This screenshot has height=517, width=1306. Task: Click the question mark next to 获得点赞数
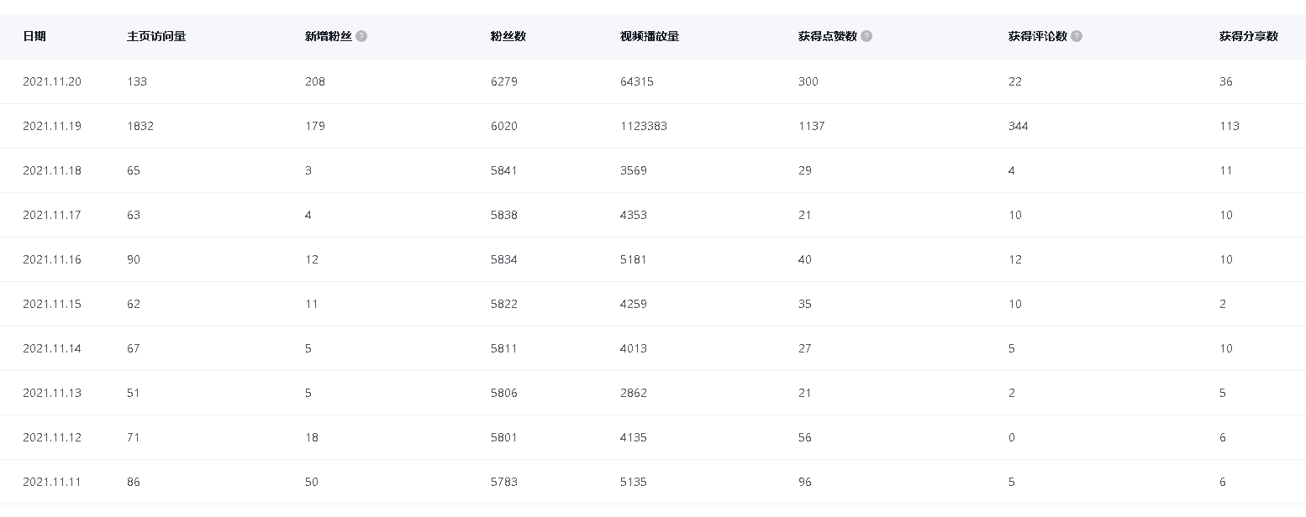pos(866,37)
